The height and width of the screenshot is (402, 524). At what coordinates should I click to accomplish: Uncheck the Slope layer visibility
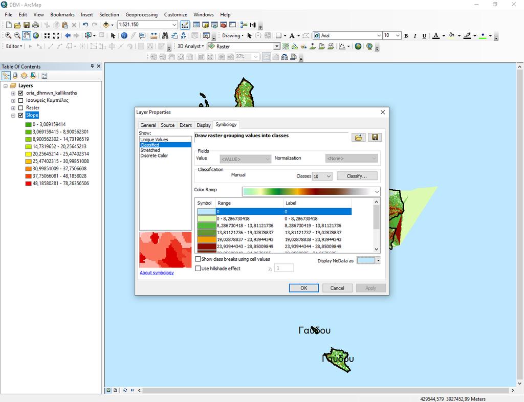[x=20, y=115]
